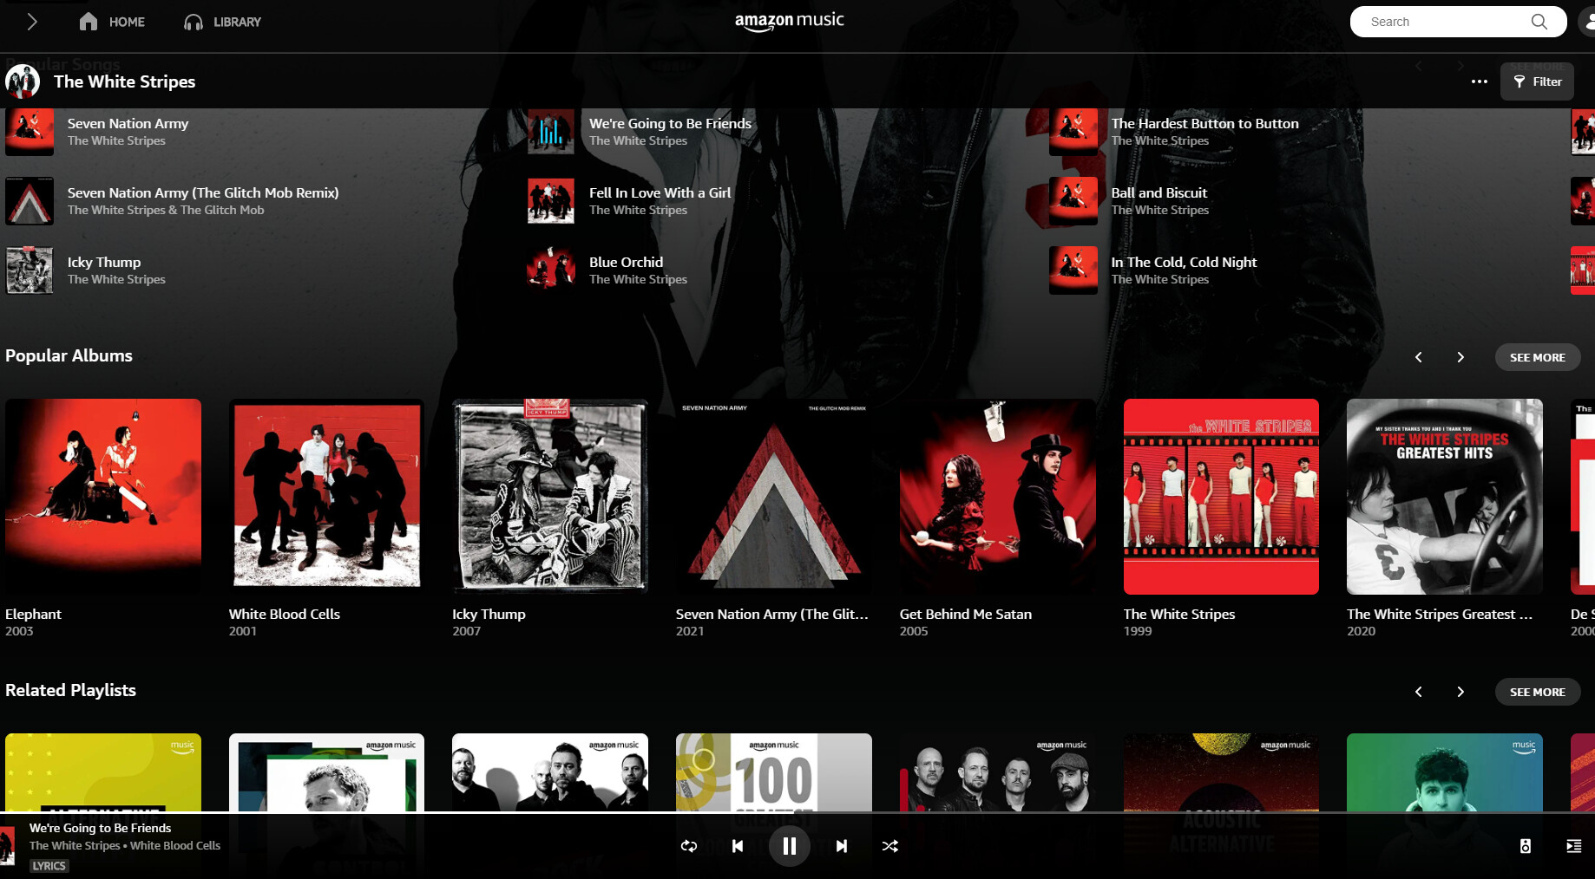The image size is (1595, 879).
Task: Open the Acoustic Alternative playlist cover
Action: 1221,772
